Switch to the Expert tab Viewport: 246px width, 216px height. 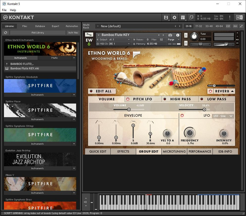(55, 26)
